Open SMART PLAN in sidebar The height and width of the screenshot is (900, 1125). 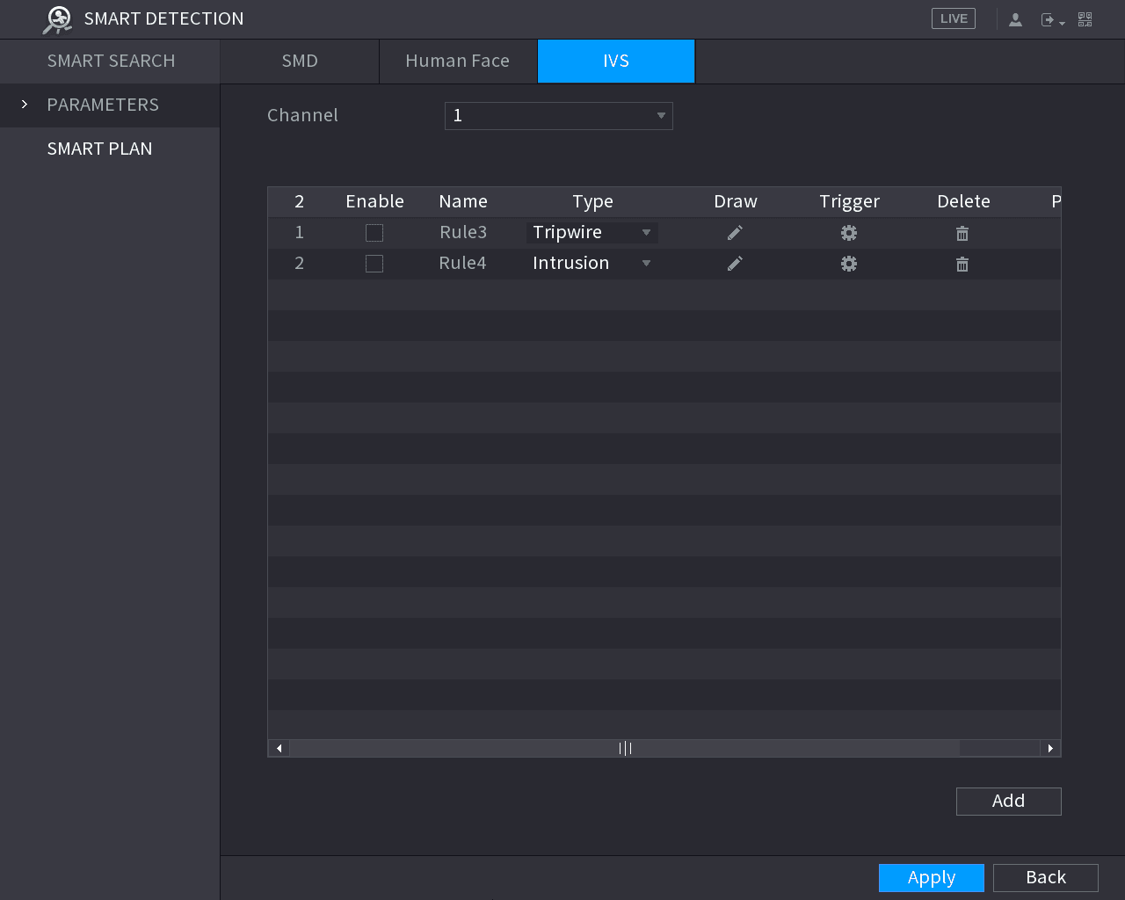pyautogui.click(x=110, y=149)
